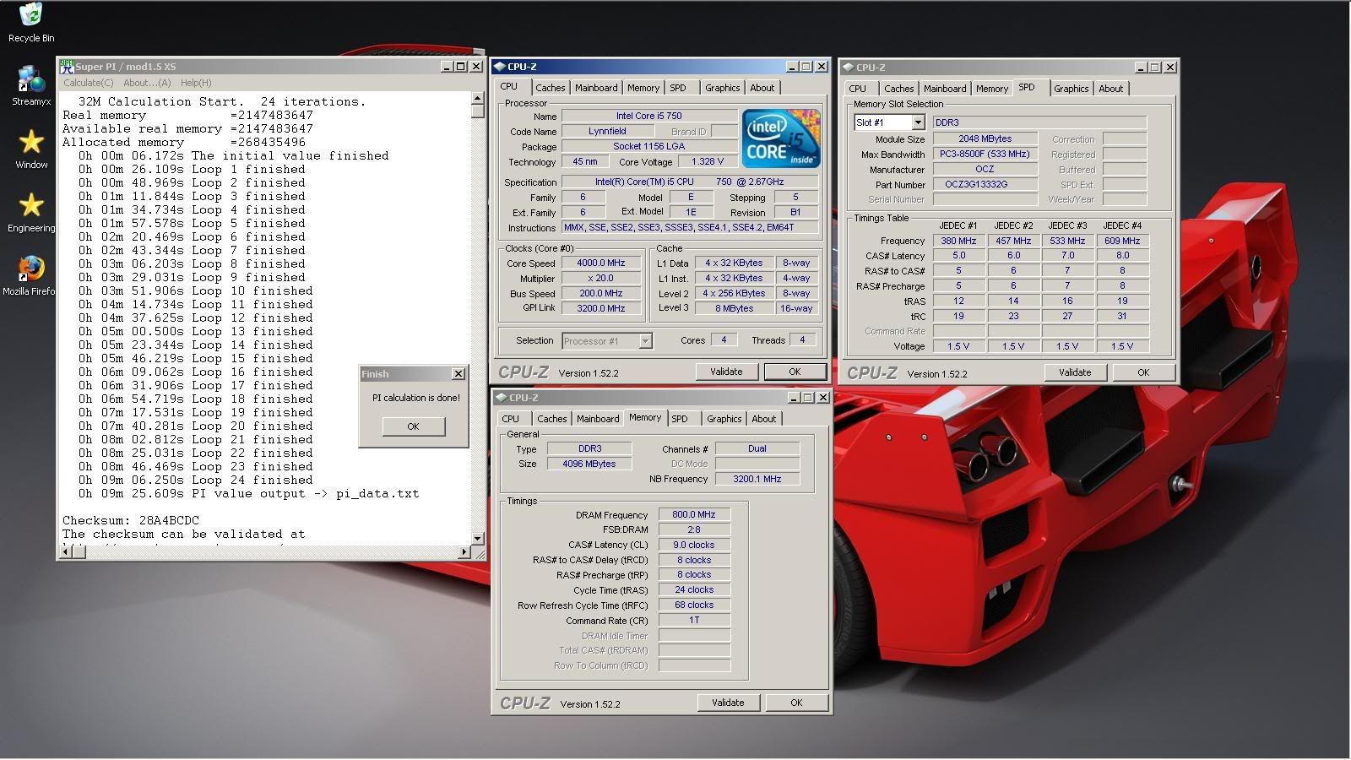
Task: Switch to the Caches tab in top CPU-Z
Action: pyautogui.click(x=550, y=88)
